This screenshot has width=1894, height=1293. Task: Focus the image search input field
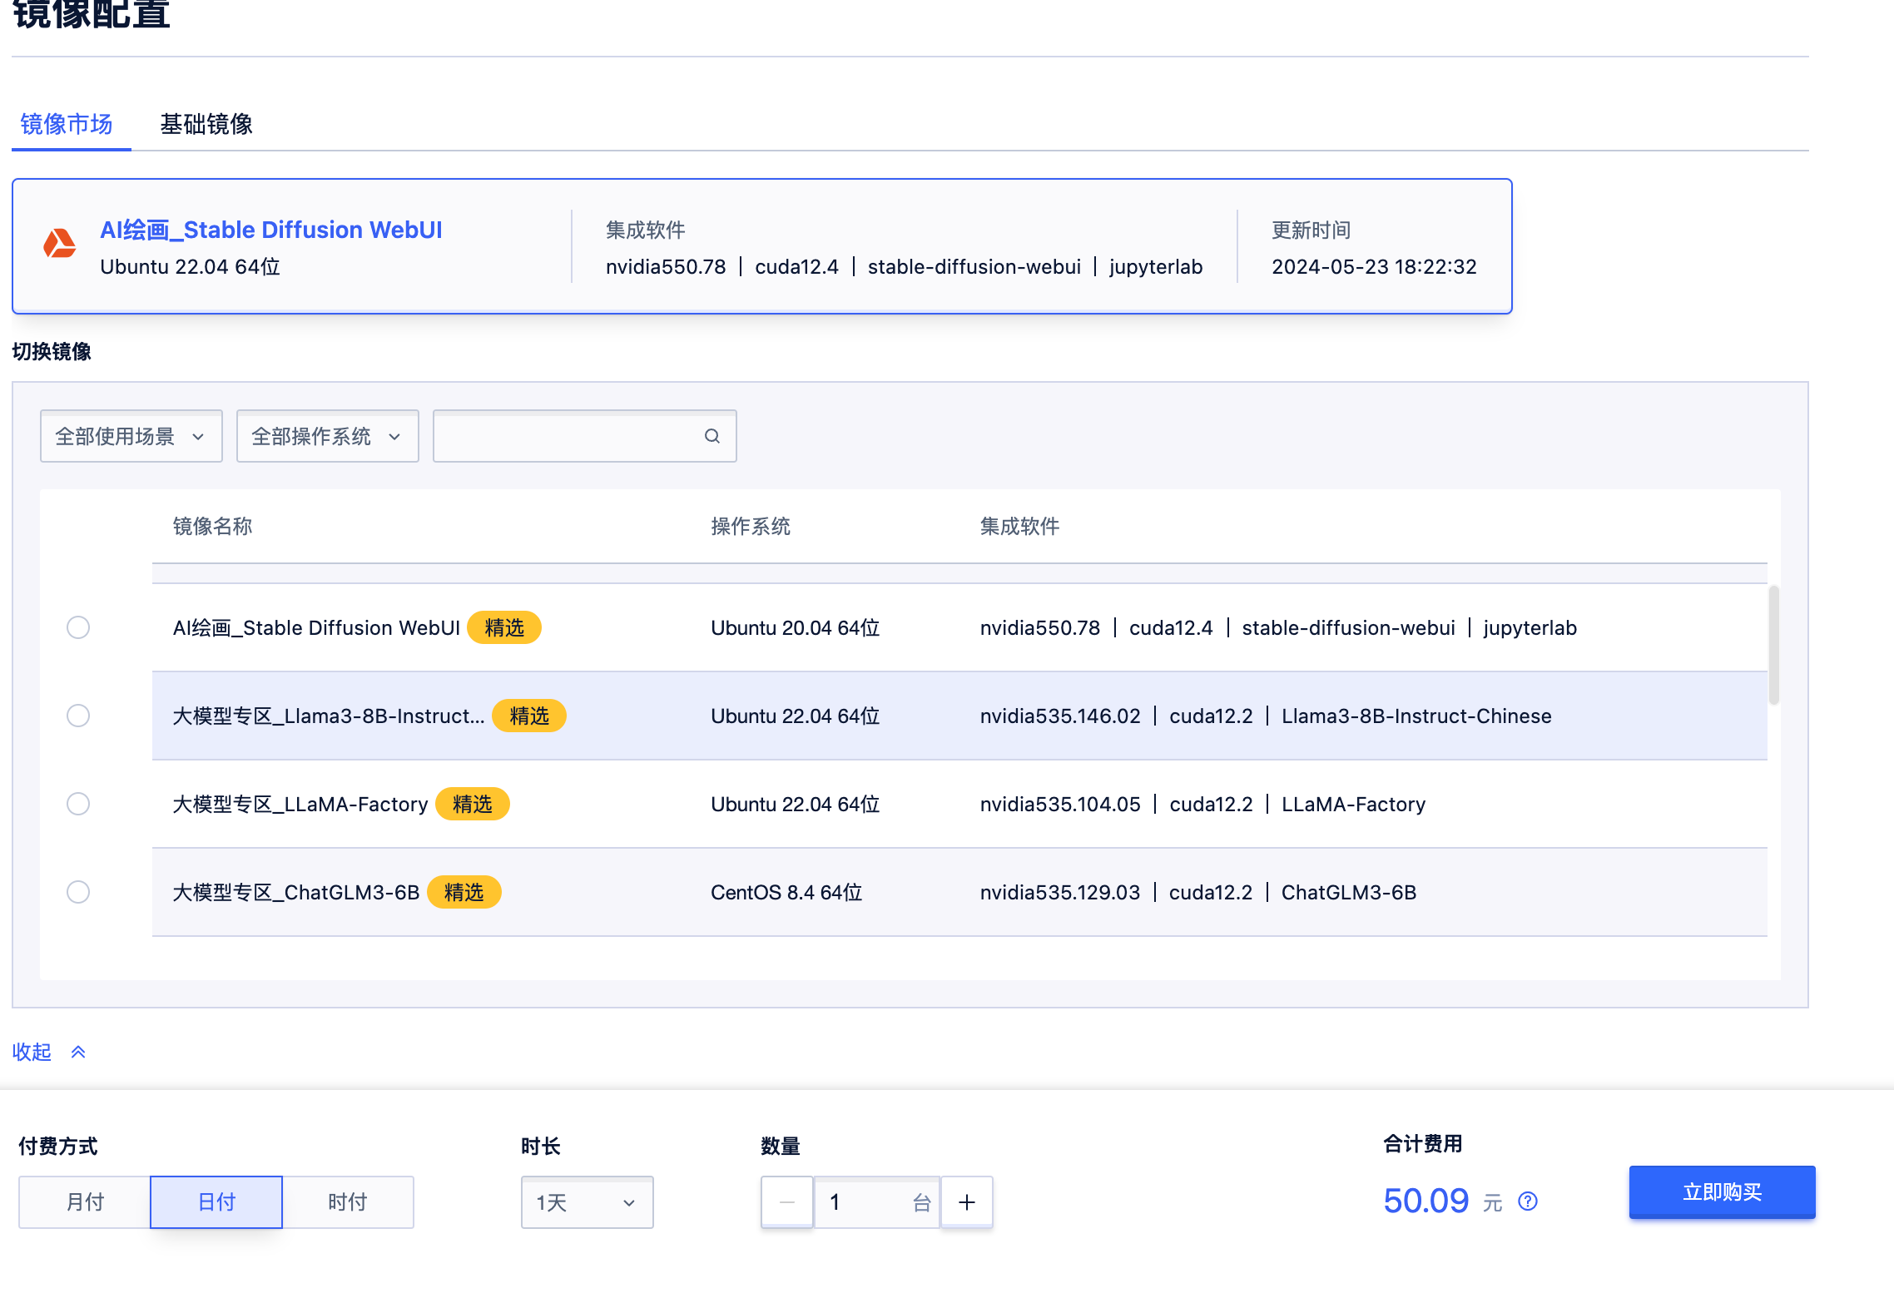566,436
